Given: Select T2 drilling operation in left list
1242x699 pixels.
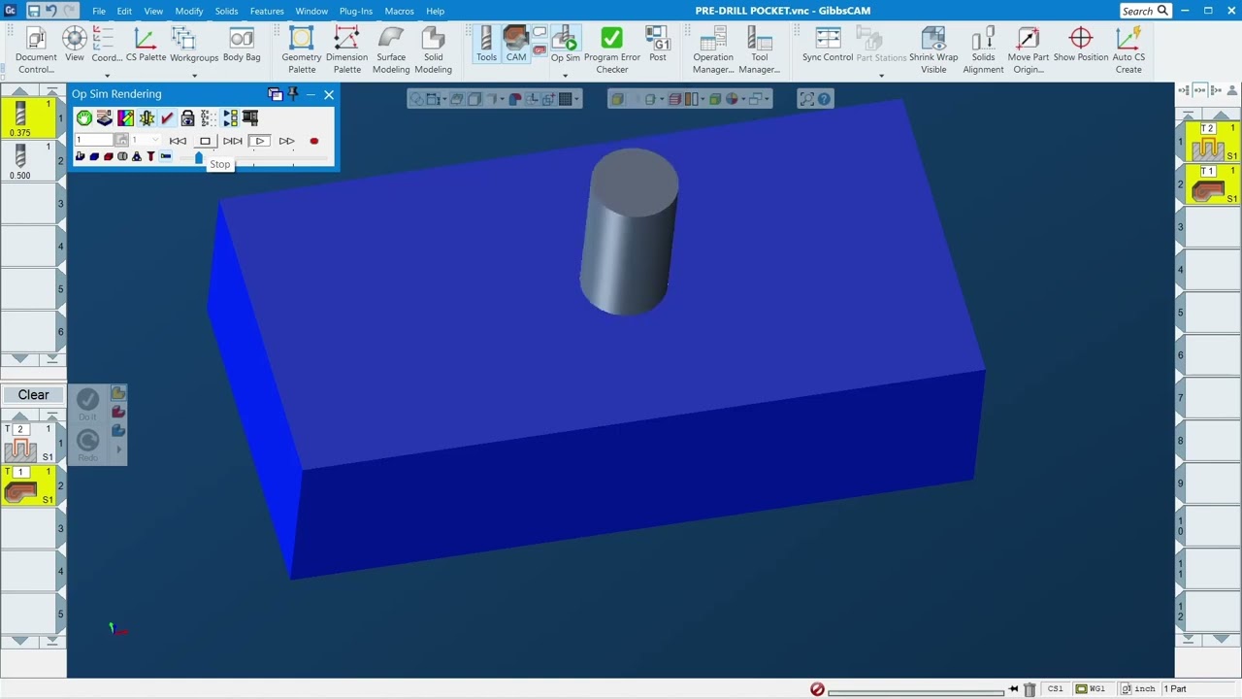Looking at the screenshot, I should coord(29,444).
